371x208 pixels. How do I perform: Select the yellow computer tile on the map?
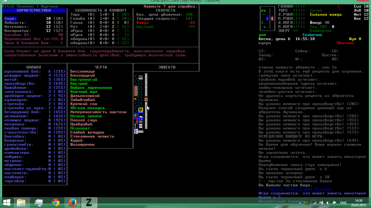coord(141,110)
